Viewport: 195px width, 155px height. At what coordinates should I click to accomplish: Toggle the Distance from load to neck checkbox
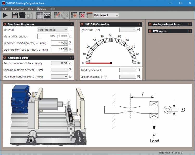point(70,50)
